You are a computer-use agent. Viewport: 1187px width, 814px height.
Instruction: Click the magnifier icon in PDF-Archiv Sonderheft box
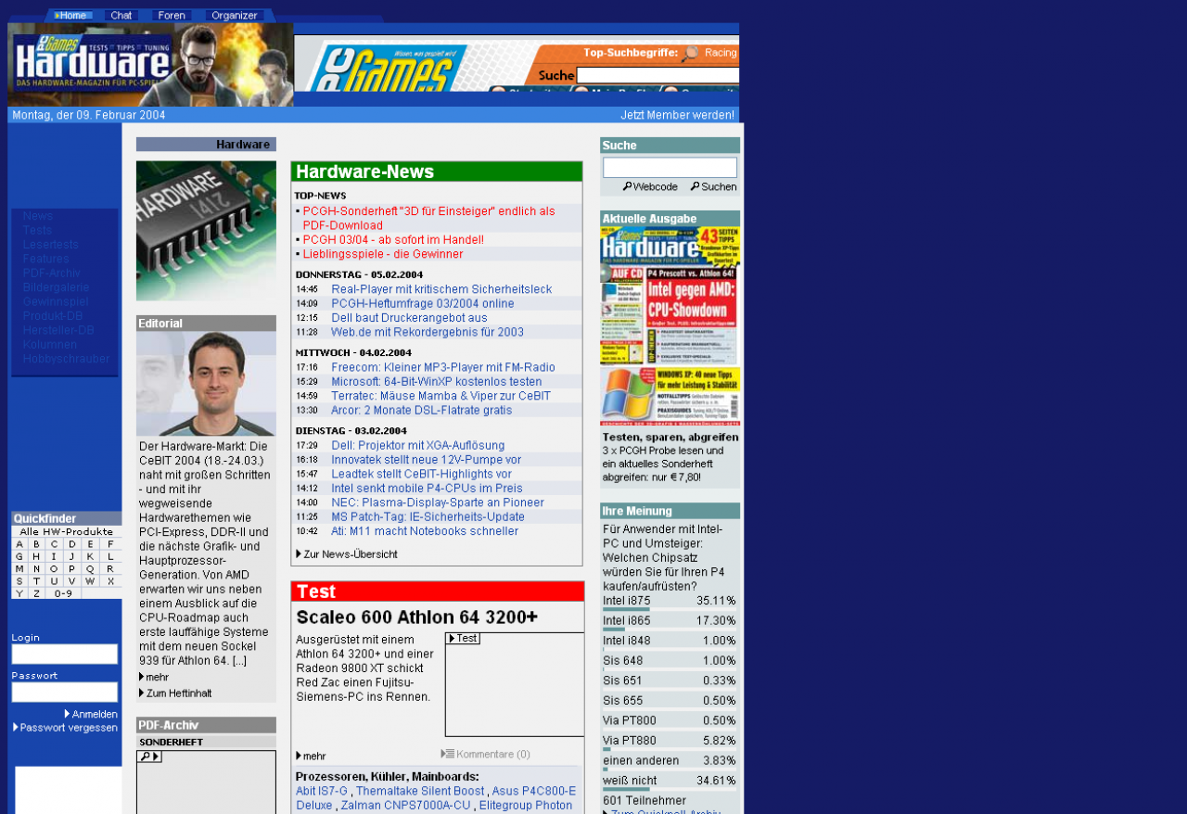tap(145, 757)
